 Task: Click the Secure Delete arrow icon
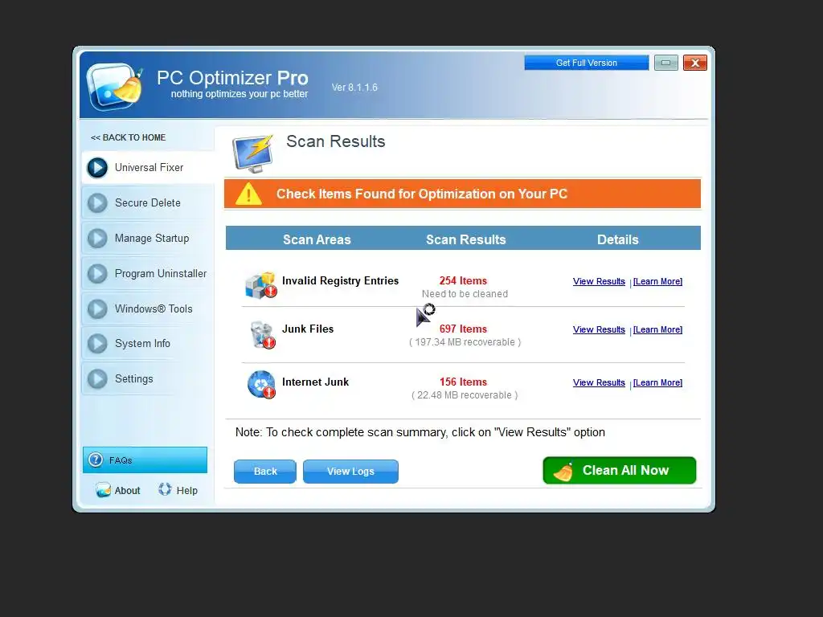(x=97, y=203)
